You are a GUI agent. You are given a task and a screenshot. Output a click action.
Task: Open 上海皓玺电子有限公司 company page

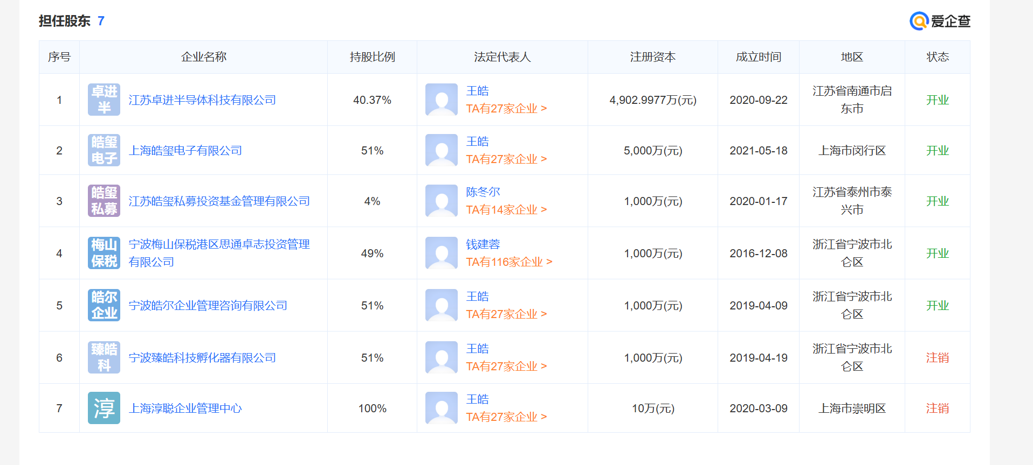[x=185, y=151]
